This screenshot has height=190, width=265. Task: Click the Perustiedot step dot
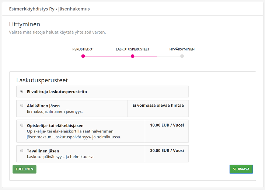[x=83, y=56]
